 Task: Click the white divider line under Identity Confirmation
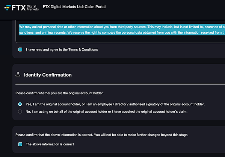click(x=120, y=84)
